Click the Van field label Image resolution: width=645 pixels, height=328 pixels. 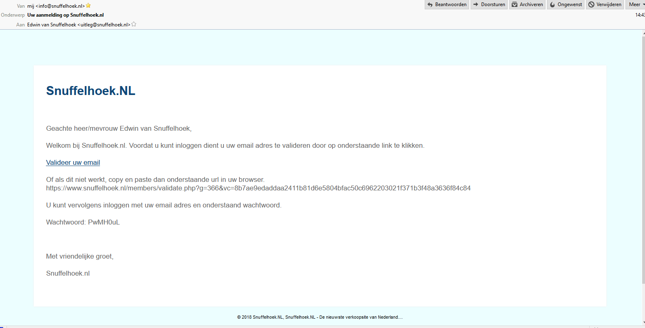point(21,6)
